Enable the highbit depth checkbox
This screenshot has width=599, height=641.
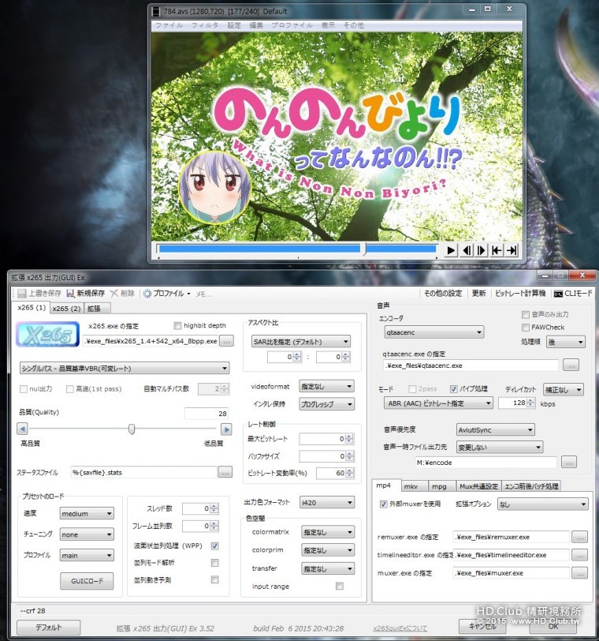point(177,325)
